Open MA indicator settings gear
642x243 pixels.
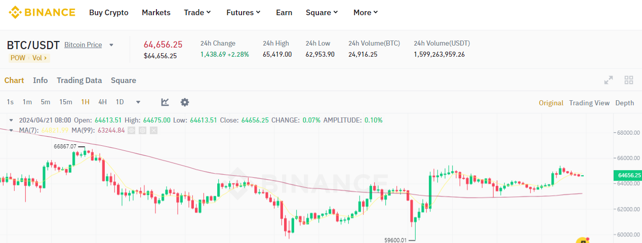142,130
